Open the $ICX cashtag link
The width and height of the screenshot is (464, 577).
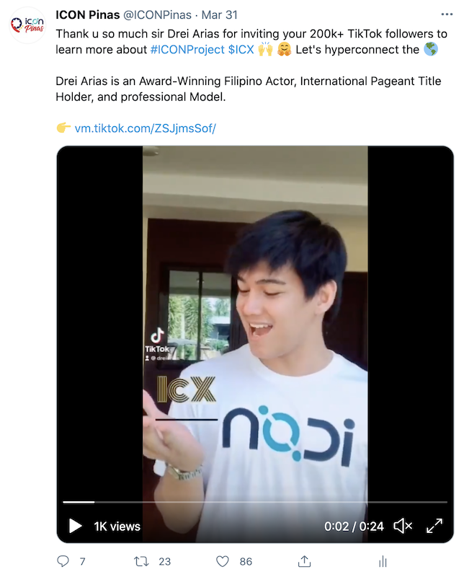coord(241,50)
